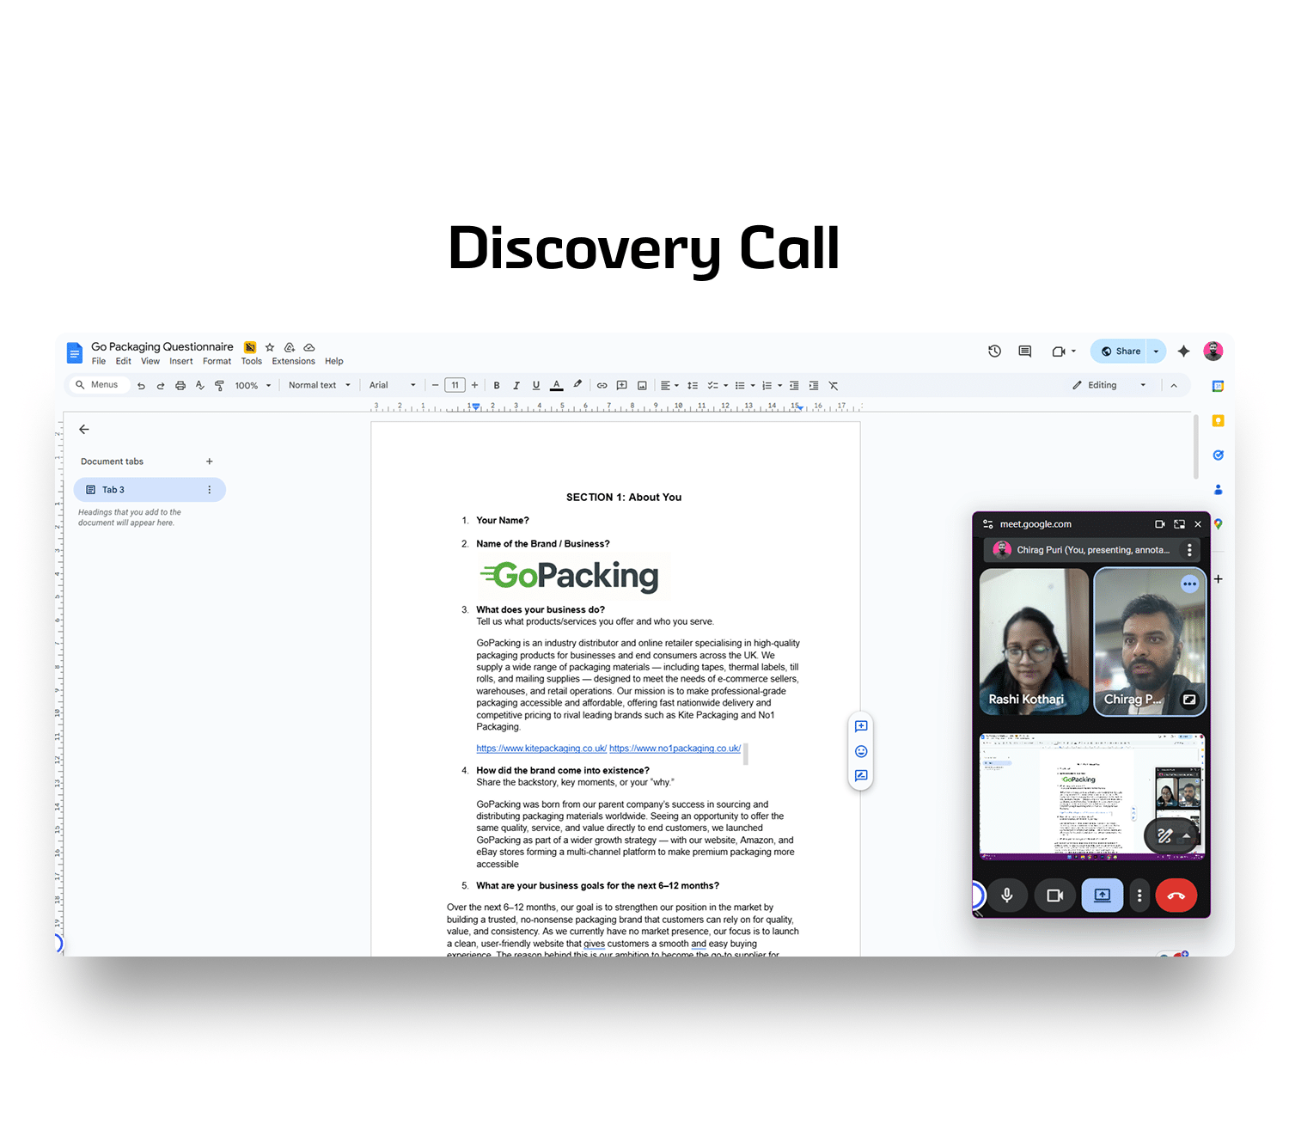1289x1131 pixels.
Task: Open version history clock icon
Action: coord(994,352)
